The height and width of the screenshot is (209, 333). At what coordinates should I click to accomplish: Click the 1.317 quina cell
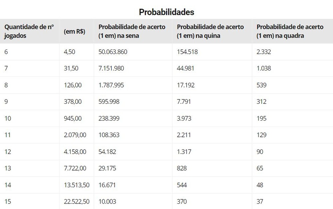click(x=184, y=152)
